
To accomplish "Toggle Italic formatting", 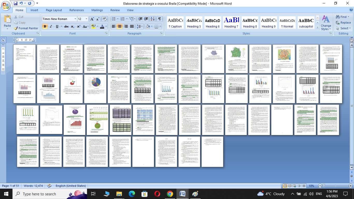I will (51, 26).
